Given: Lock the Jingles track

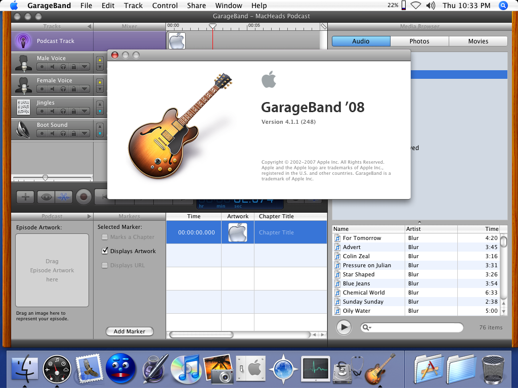Looking at the screenshot, I should coord(73,111).
